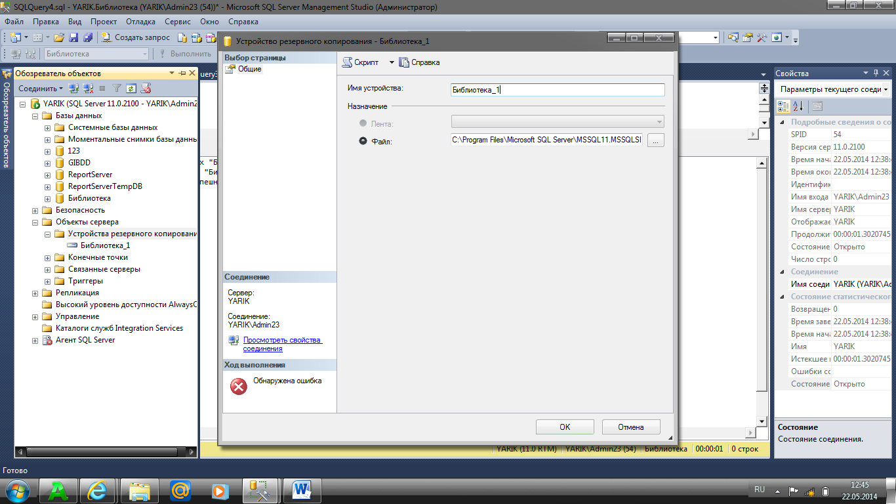Image resolution: width=896 pixels, height=504 pixels.
Task: Select Связанные серверы in the tree
Action: 104,269
